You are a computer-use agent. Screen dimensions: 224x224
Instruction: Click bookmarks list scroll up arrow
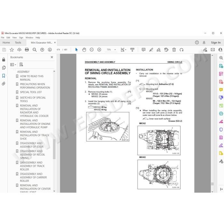tap(54, 71)
